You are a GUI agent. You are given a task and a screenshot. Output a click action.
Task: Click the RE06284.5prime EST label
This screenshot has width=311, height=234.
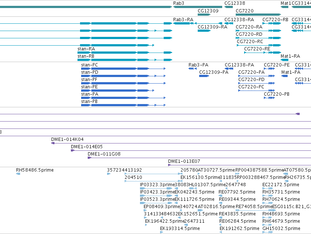coord(238,221)
